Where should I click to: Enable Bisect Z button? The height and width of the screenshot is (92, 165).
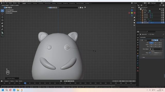(x=160, y=44)
